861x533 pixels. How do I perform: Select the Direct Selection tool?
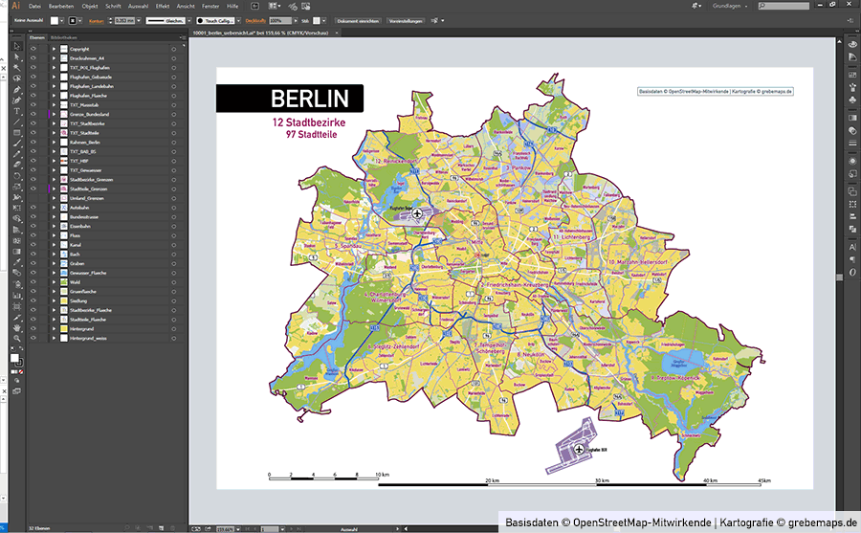[x=17, y=56]
